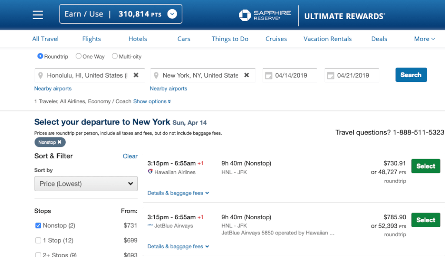Click the New York destination input field
This screenshot has width=445, height=257.
(200, 75)
